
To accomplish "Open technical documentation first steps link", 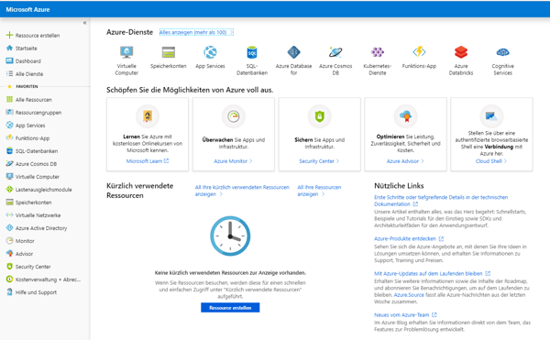I will pos(441,201).
